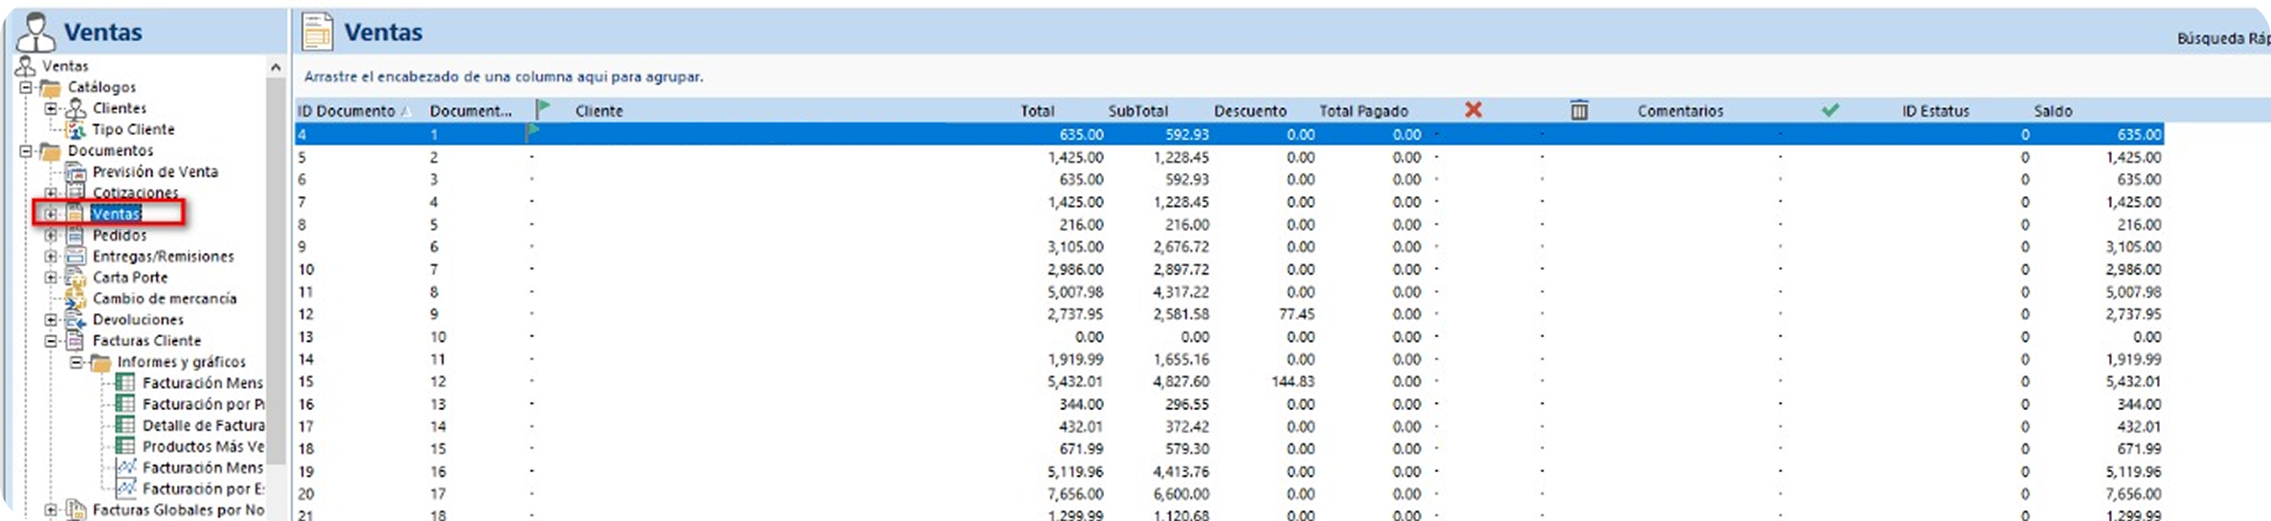Image resolution: width=2271 pixels, height=521 pixels.
Task: Click the Productos Más Ve report icon
Action: point(125,446)
